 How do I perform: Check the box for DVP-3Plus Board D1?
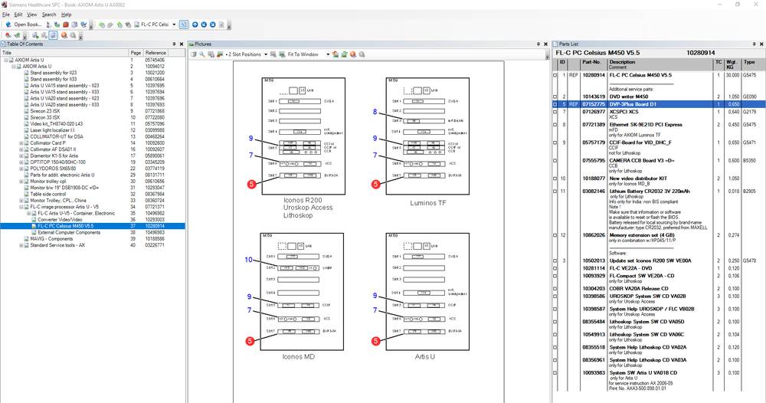click(x=555, y=103)
